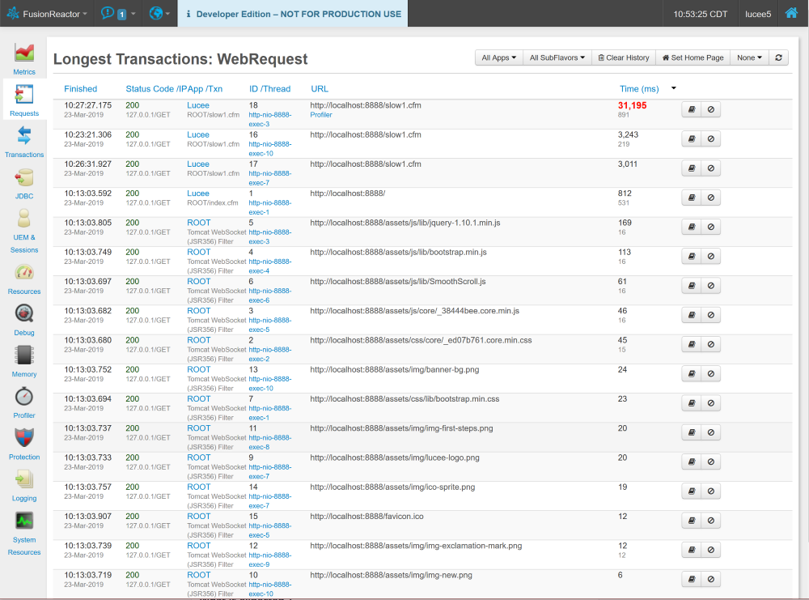Click block icon for jquery-1.10.1.min.js row
The width and height of the screenshot is (809, 600).
coord(711,228)
